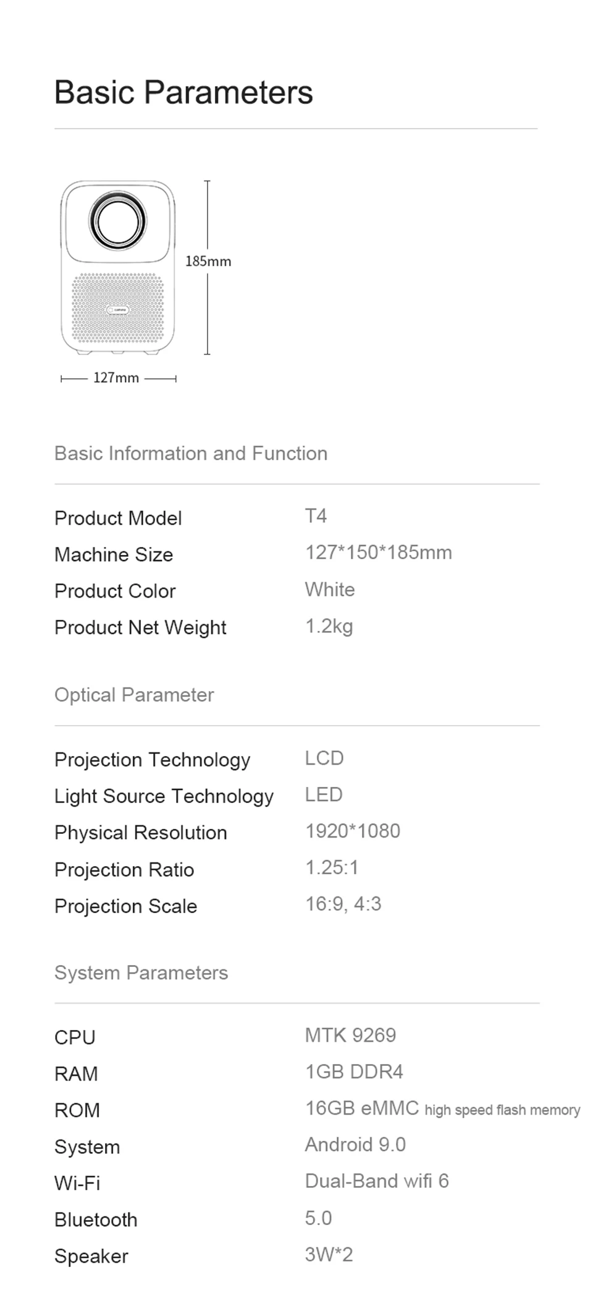The image size is (593, 1293).
Task: Select the Dual-Band wifi 6 value
Action: [377, 1181]
